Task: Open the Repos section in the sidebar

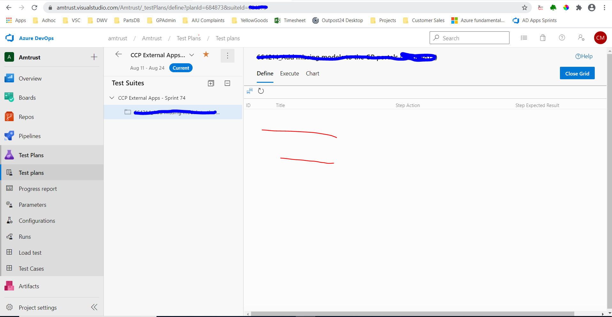Action: pyautogui.click(x=26, y=117)
